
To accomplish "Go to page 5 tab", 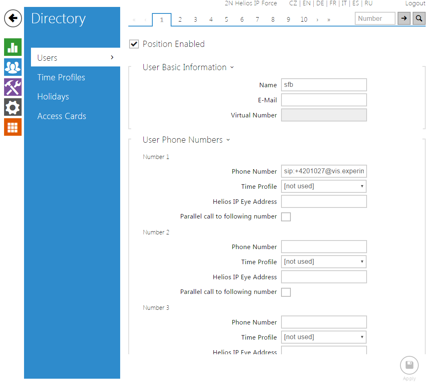I will pyautogui.click(x=226, y=20).
